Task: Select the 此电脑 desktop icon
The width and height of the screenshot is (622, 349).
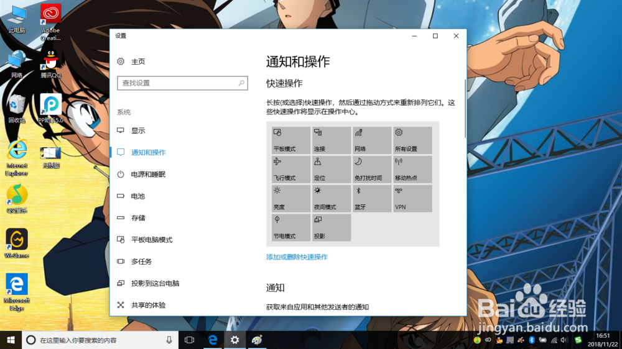Action: (17, 19)
